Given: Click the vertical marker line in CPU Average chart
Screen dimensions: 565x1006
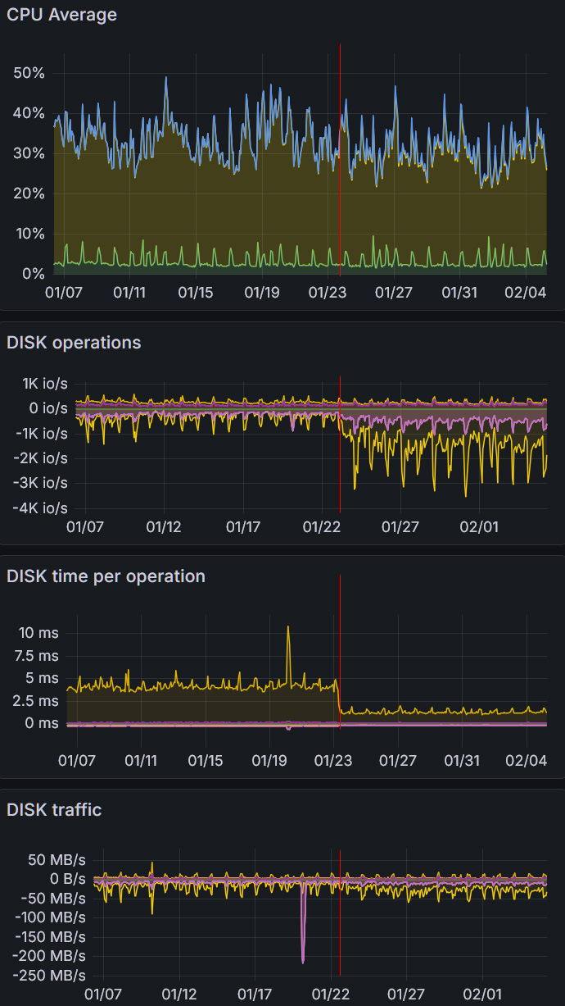Looking at the screenshot, I should pyautogui.click(x=340, y=164).
